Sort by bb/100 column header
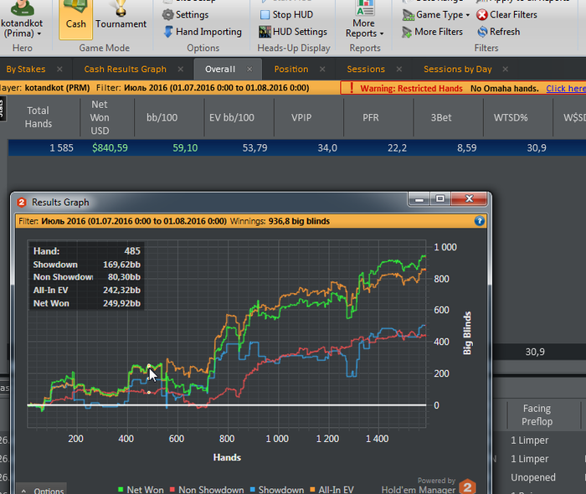The width and height of the screenshot is (586, 494). pos(162,117)
